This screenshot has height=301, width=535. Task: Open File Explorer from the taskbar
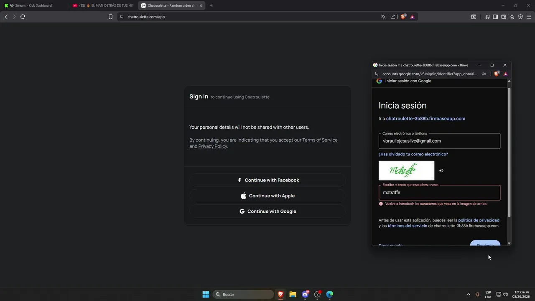coord(293,294)
